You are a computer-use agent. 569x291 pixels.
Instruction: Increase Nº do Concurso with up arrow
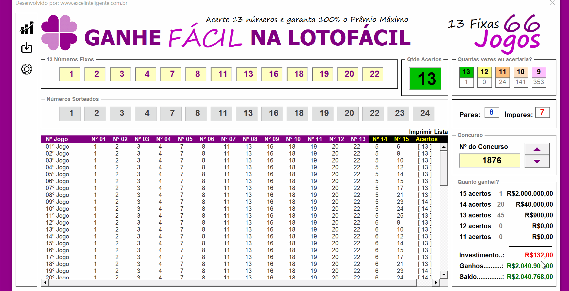[x=537, y=149]
